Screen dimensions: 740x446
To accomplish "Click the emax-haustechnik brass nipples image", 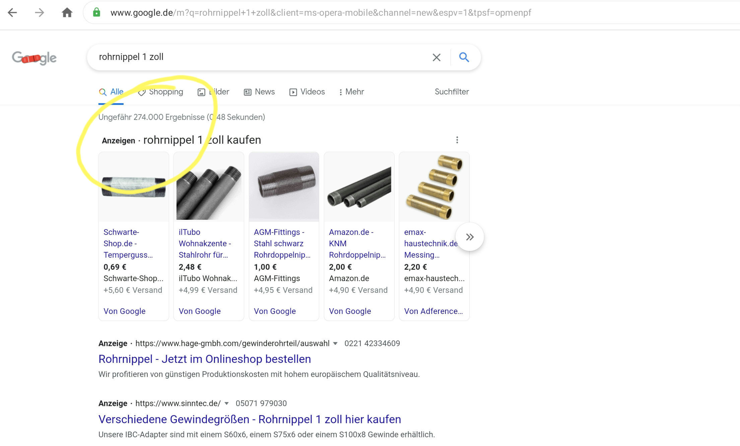I will pos(434,187).
